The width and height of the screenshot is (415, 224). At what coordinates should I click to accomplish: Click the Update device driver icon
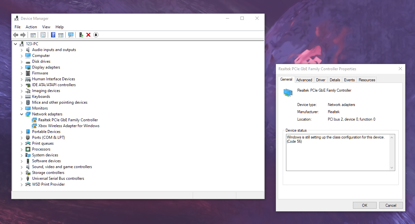point(81,35)
